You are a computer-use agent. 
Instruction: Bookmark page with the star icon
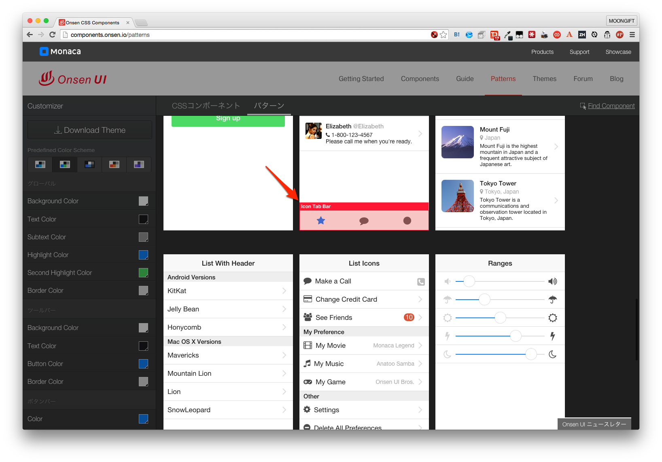(x=443, y=35)
